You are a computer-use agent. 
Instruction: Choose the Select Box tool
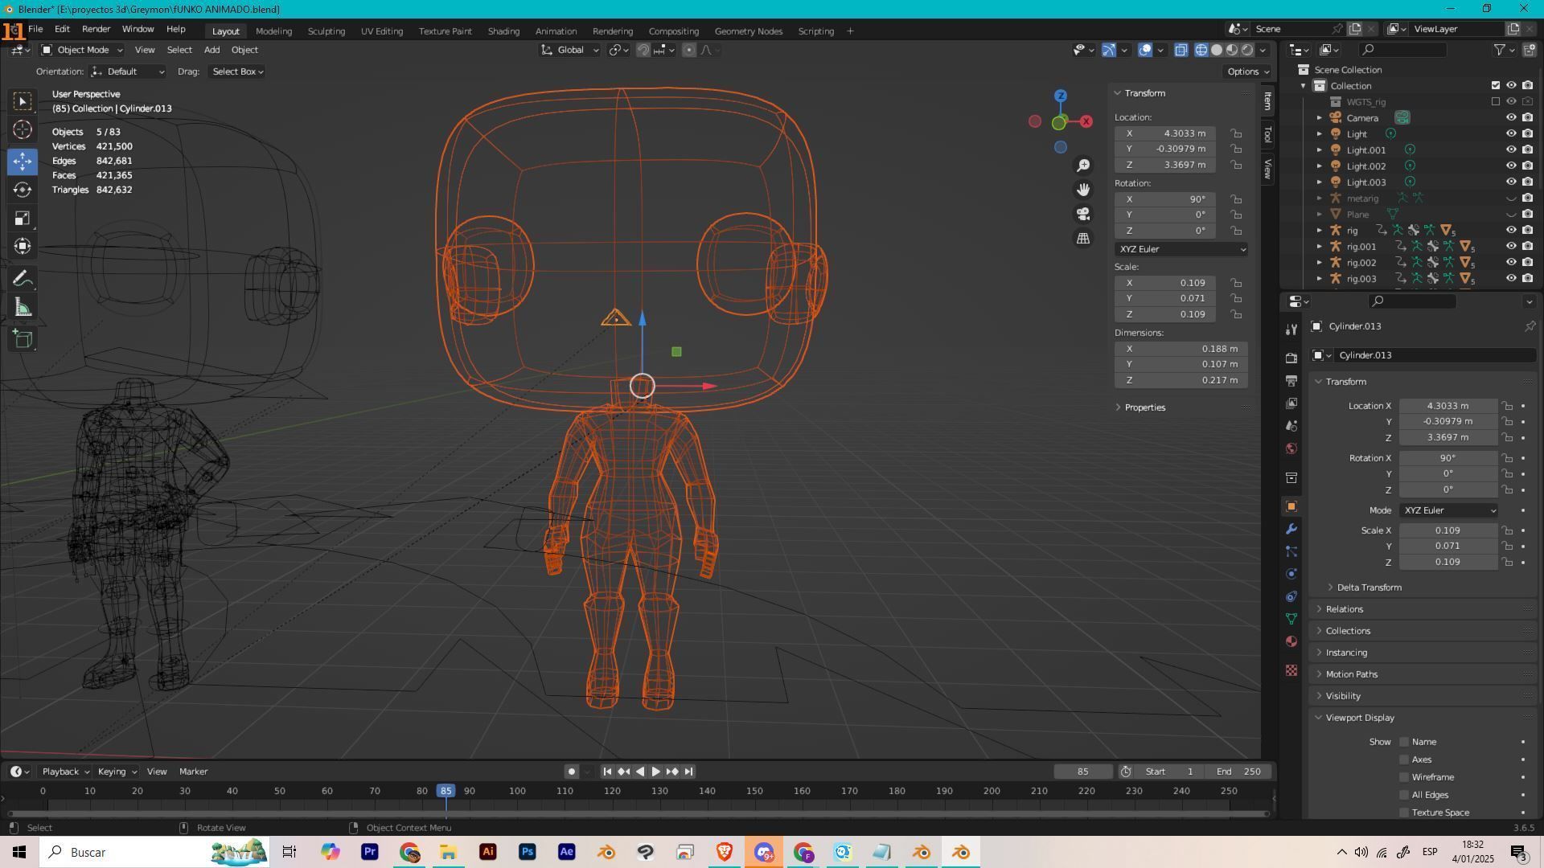point(23,100)
